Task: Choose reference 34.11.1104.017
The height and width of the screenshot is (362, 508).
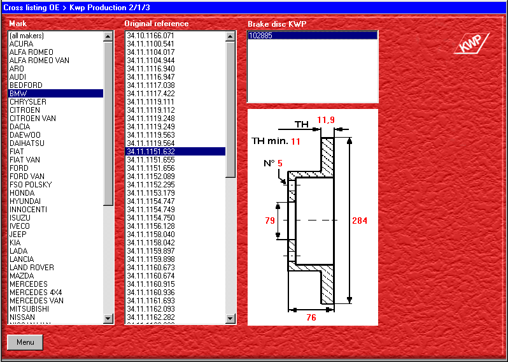Action: pos(175,52)
